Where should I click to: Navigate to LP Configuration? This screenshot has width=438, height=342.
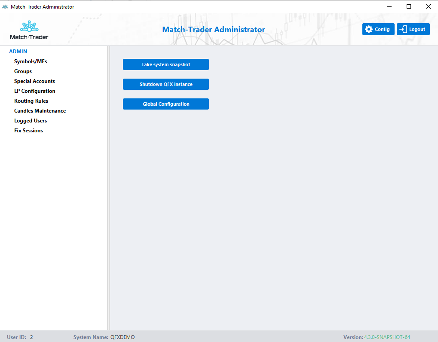(35, 91)
